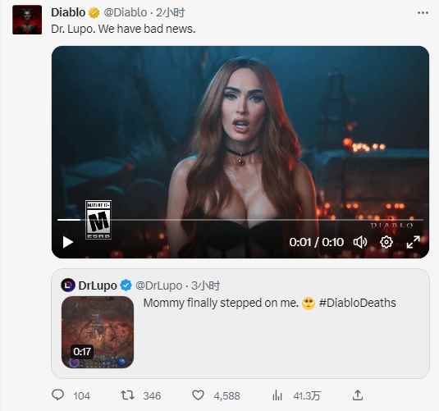The width and height of the screenshot is (439, 411).
Task: Open Diablo profile avatar
Action: point(27,20)
